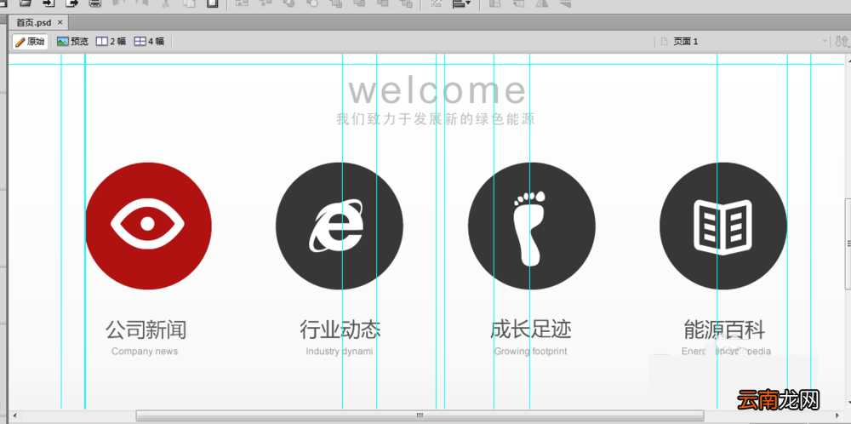The height and width of the screenshot is (424, 851).
Task: Click the 成长足迹 heading text
Action: tap(531, 329)
